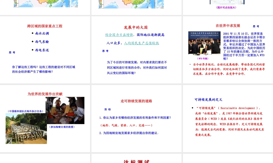273x163 pixels.
Task: Click the caption 中国维和部队在海外执行任务
Action: [25, 111]
